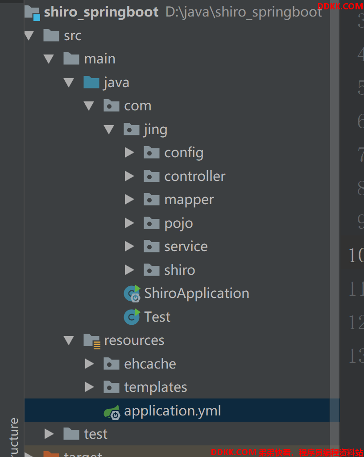This screenshot has height=457, width=364.
Task: Collapse the jing package arrow
Action: click(109, 130)
